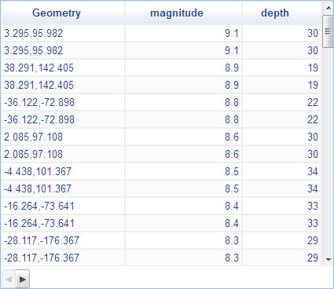The image size is (334, 289).
Task: Click the last depth value 29
Action: [x=313, y=258]
